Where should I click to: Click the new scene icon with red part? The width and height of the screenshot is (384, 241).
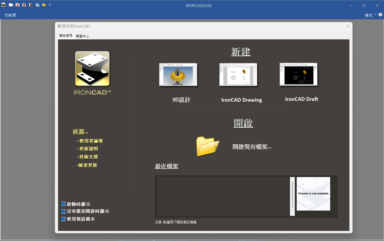coord(18,5)
